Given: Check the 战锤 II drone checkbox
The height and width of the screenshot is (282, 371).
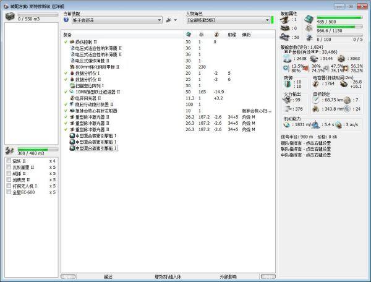Looking at the screenshot, I should pos(8,174).
